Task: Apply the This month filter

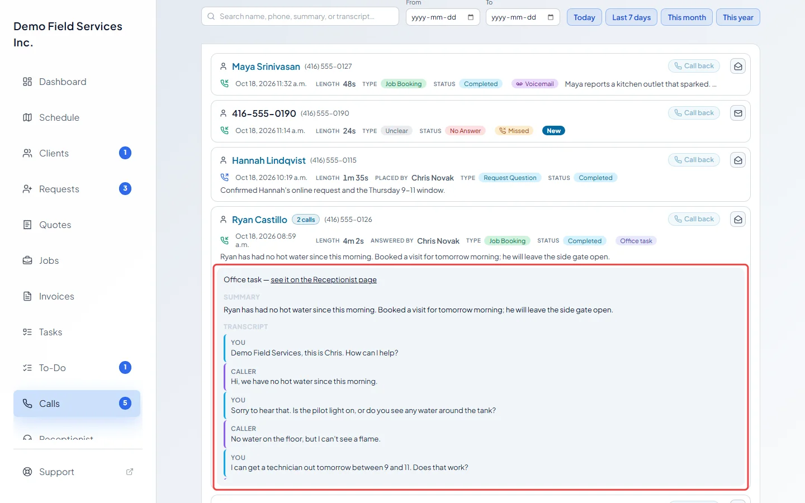Action: tap(686, 17)
